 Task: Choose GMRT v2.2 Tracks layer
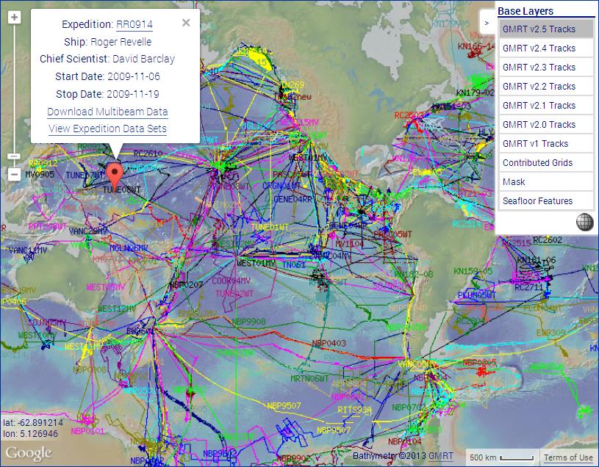coord(546,87)
